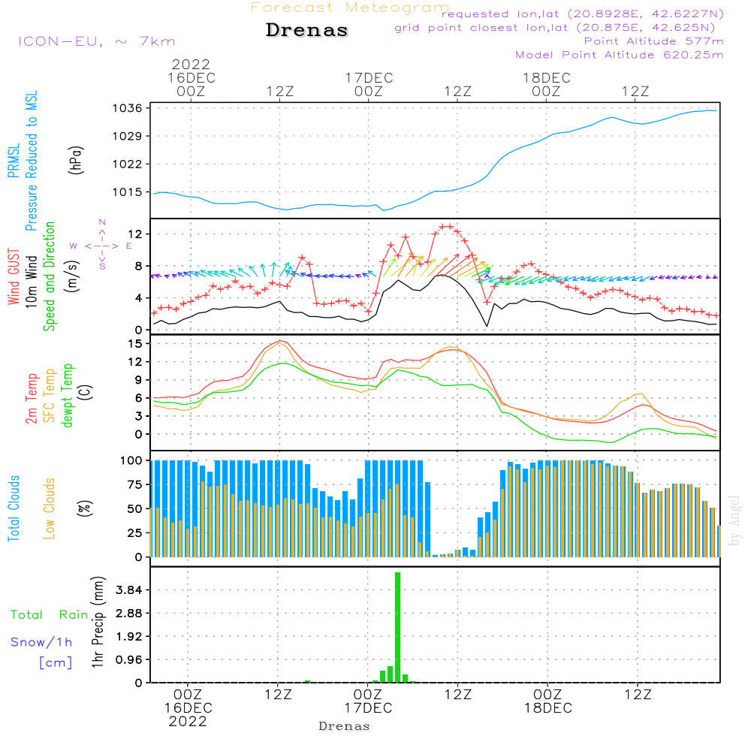Click the '1036' pressure axis value

tap(128, 108)
